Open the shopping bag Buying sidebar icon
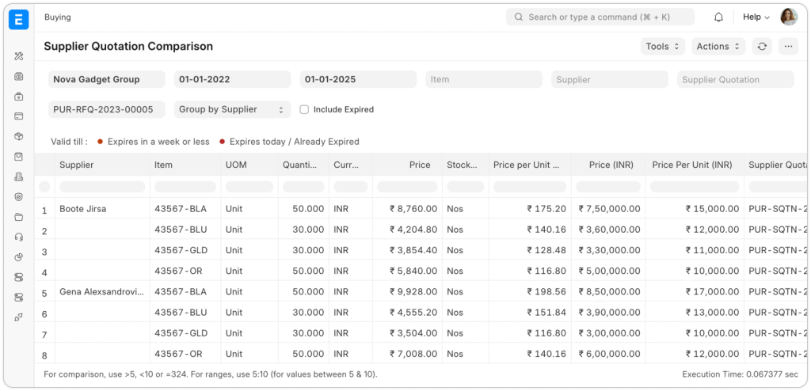Screen dimensions: 811x391 19,157
